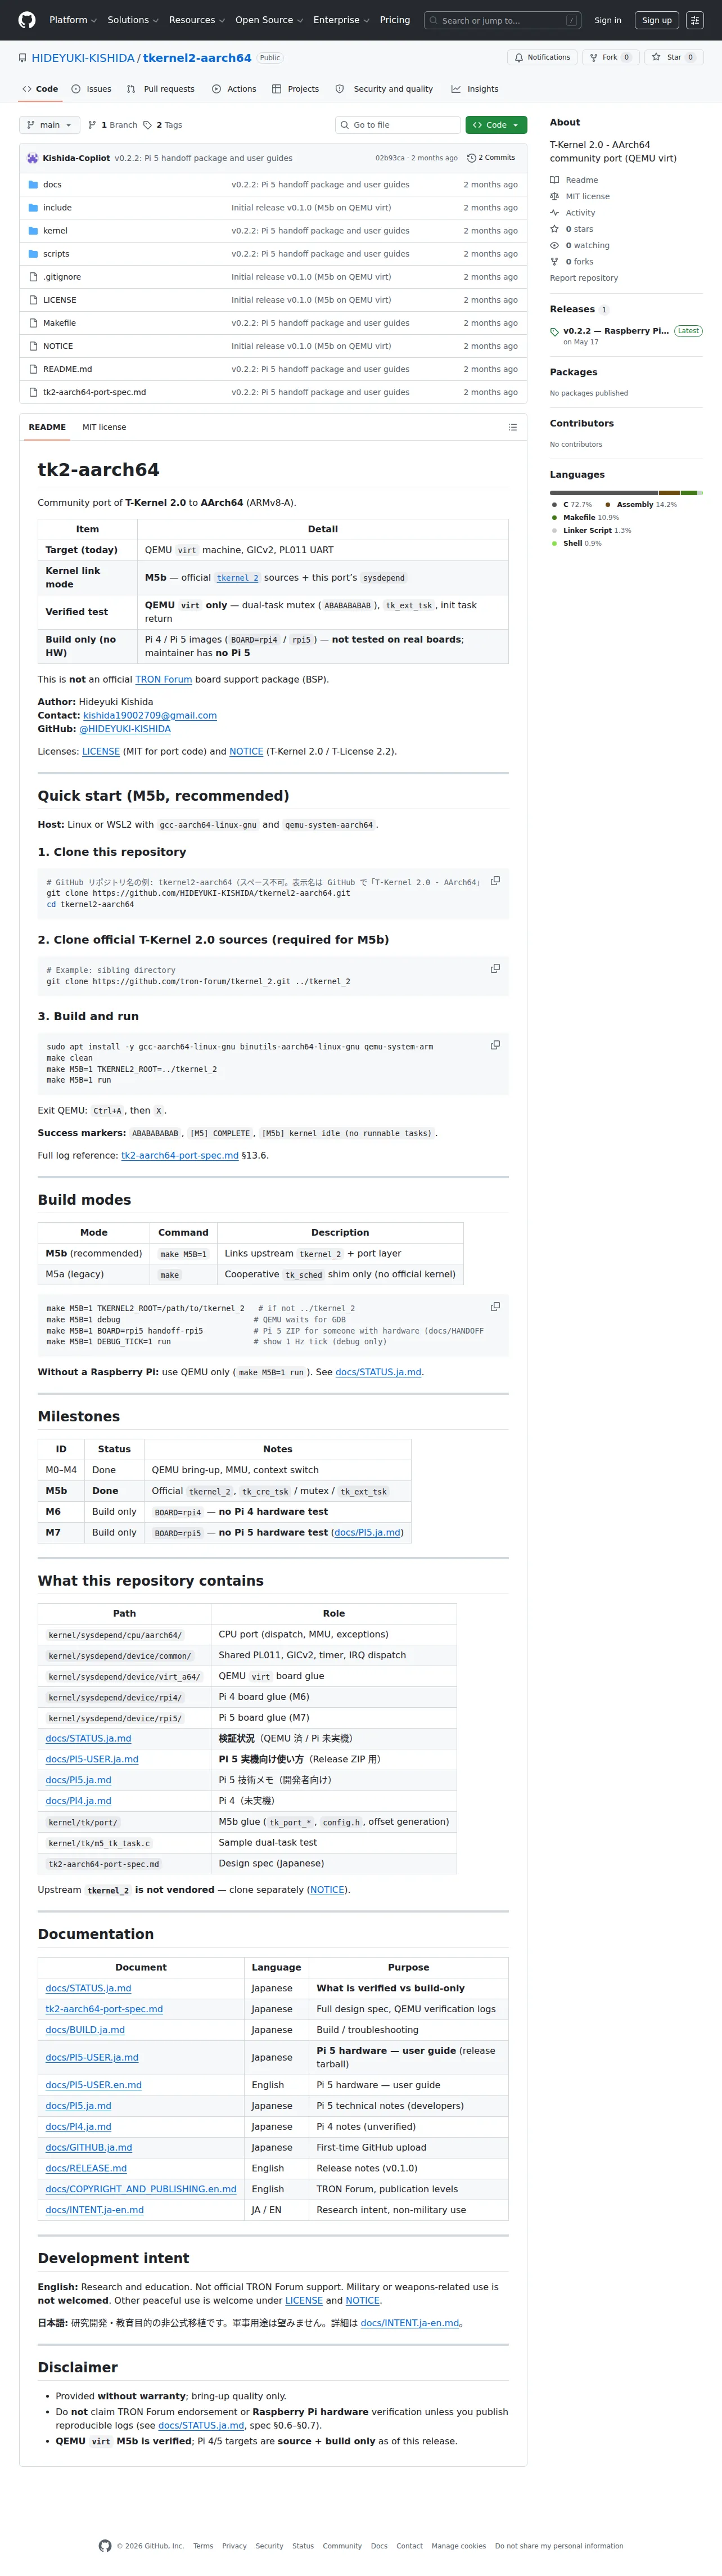Focus the Go to file search field
The height and width of the screenshot is (2576, 722).
tap(397, 125)
